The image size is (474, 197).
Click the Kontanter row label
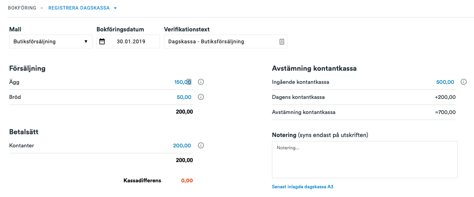[22, 145]
